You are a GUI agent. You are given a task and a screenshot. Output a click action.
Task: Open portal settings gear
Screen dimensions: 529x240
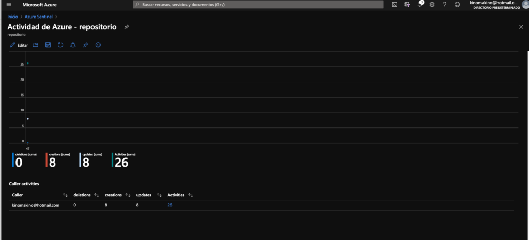pos(432,4)
